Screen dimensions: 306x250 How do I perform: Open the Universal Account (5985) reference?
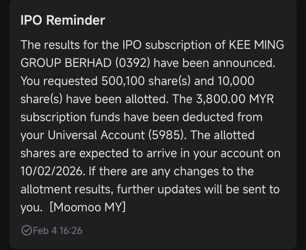point(117,135)
